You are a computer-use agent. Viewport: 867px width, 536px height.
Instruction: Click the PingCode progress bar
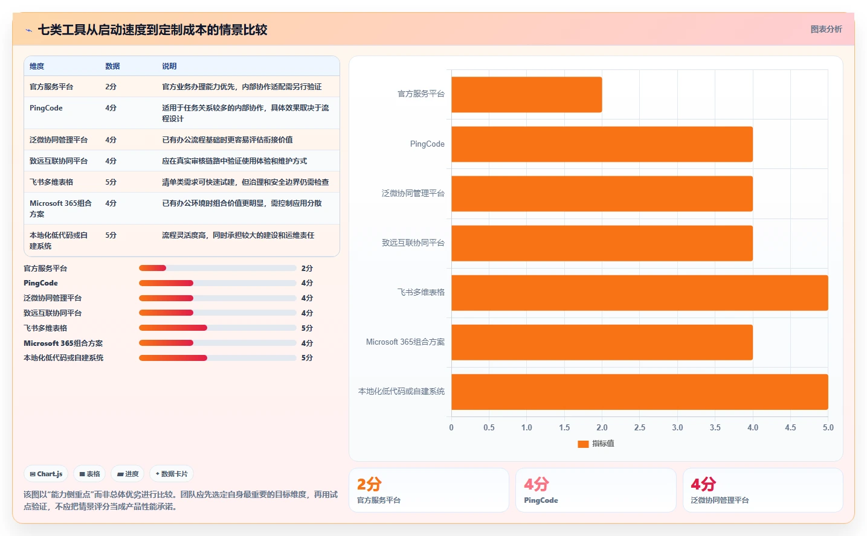218,283
